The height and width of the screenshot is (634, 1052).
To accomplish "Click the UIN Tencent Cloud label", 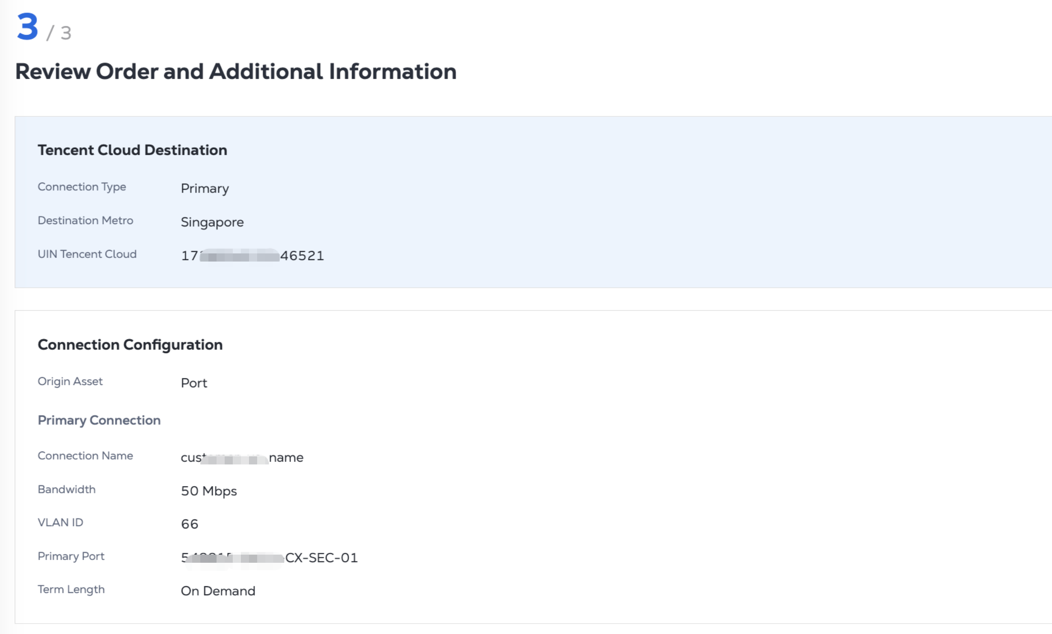I will pos(87,254).
